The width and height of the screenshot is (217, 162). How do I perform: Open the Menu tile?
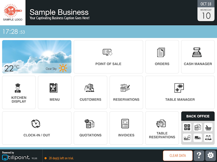click(55, 92)
